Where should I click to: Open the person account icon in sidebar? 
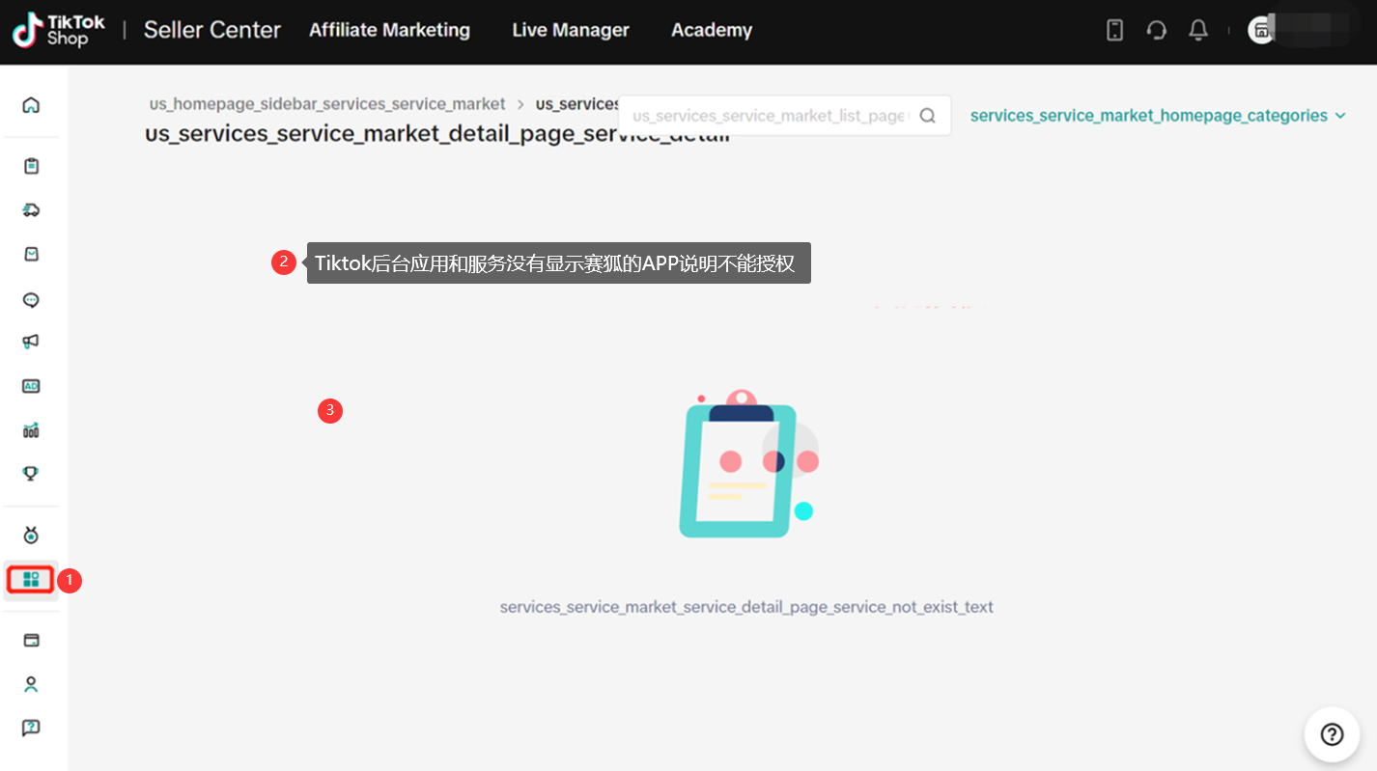(x=31, y=684)
